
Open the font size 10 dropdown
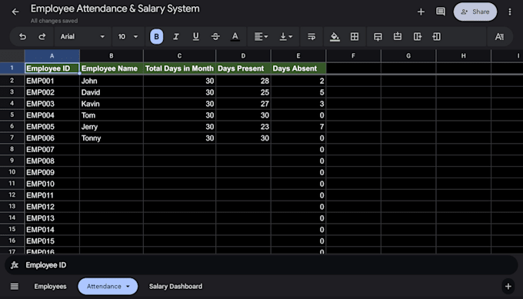128,37
